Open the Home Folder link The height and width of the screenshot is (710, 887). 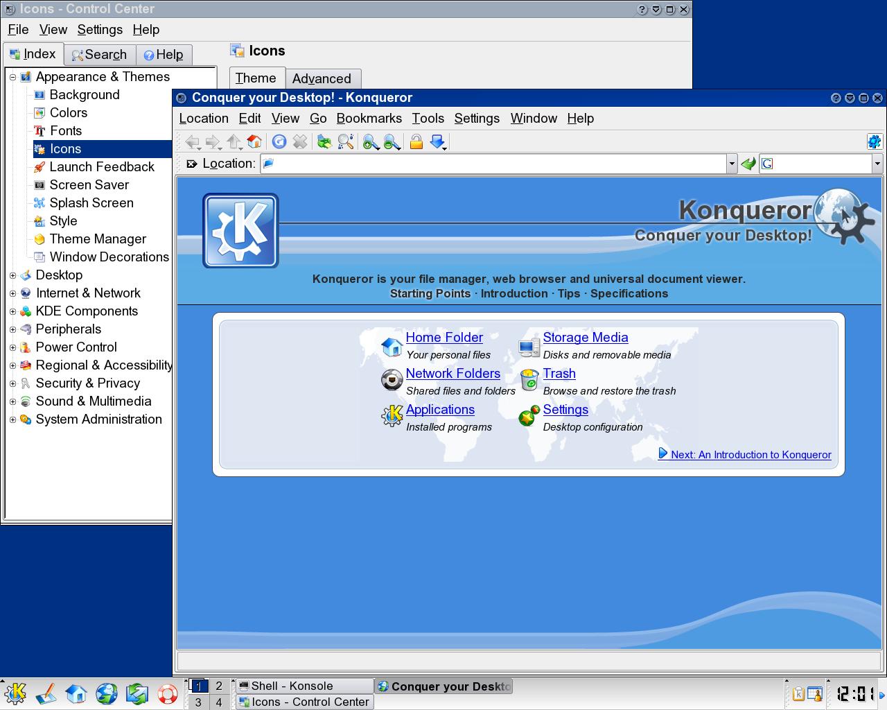click(444, 338)
